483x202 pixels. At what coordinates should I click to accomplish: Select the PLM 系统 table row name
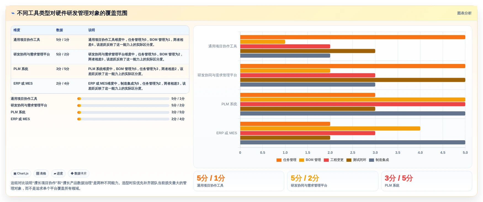coord(21,69)
